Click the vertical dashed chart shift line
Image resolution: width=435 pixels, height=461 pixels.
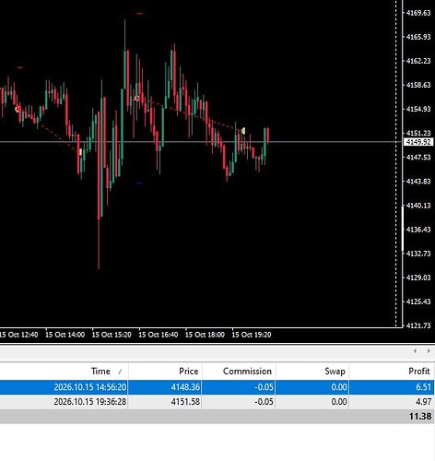point(396,163)
